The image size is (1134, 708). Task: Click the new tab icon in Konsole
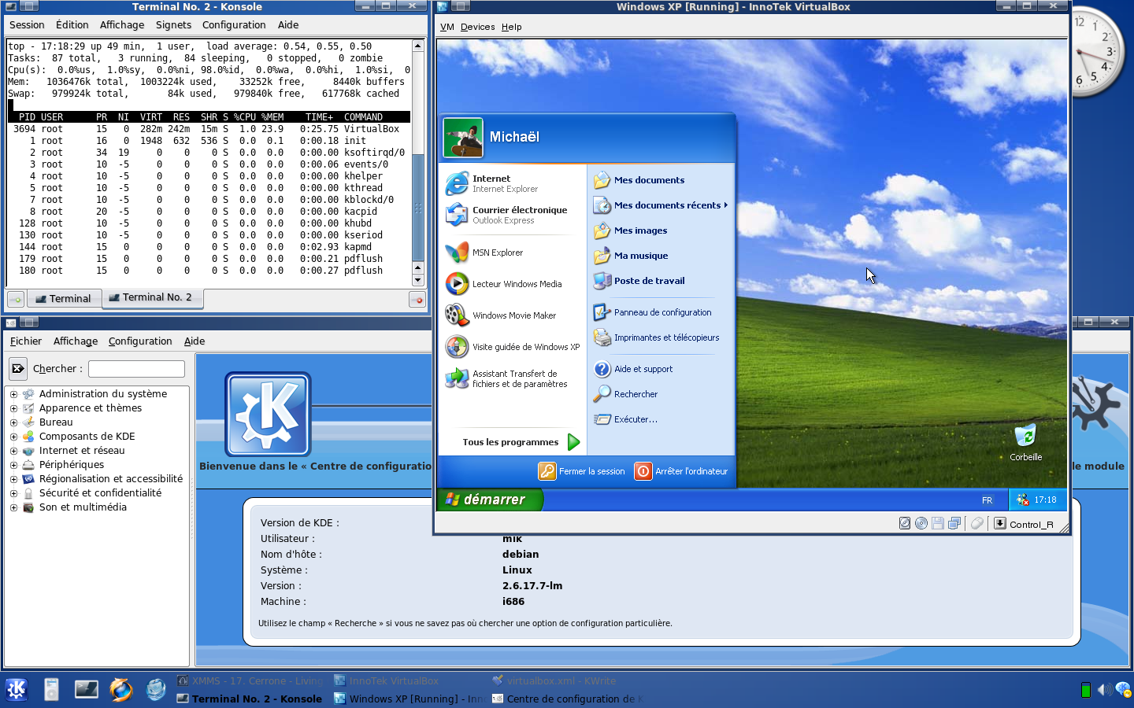15,299
